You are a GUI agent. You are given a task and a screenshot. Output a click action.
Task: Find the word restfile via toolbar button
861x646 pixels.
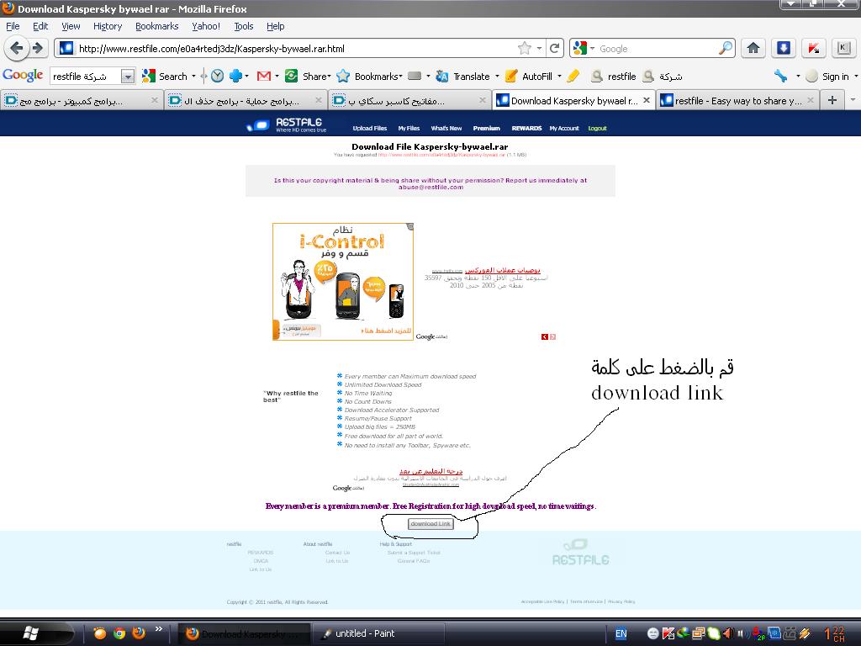click(x=613, y=77)
